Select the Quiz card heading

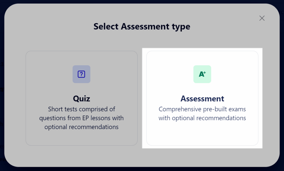click(82, 99)
